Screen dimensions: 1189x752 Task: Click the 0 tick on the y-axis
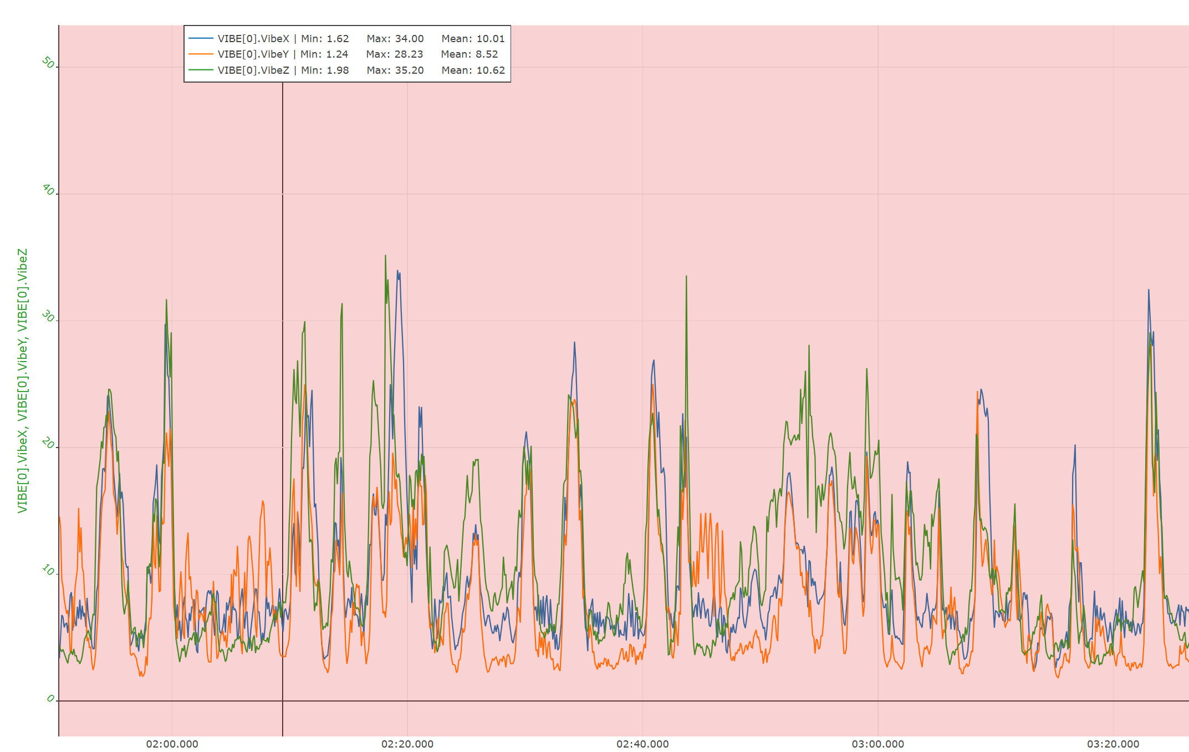50,698
